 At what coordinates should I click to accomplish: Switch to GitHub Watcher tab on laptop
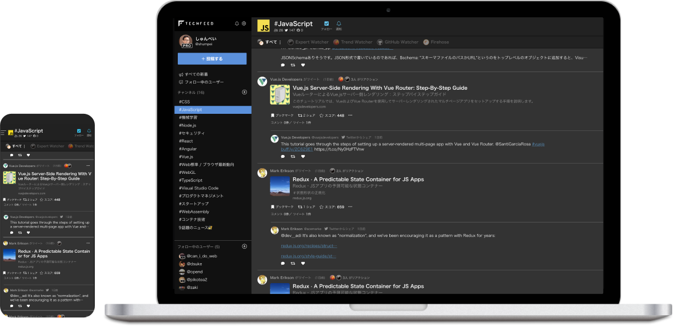tap(398, 42)
